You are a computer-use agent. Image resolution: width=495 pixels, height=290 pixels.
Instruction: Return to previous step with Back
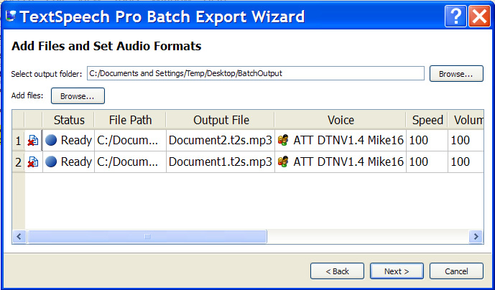coord(337,271)
